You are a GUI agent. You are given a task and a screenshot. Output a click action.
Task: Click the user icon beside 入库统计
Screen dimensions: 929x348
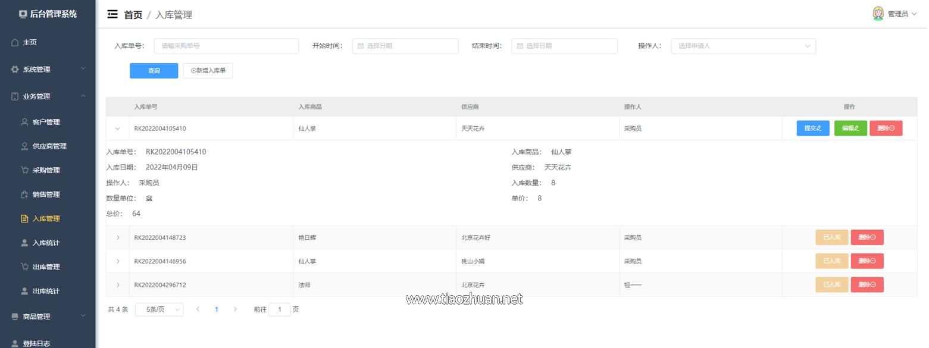coord(24,243)
